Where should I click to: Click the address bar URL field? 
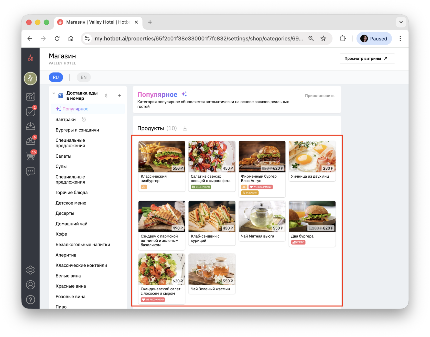[x=199, y=38]
